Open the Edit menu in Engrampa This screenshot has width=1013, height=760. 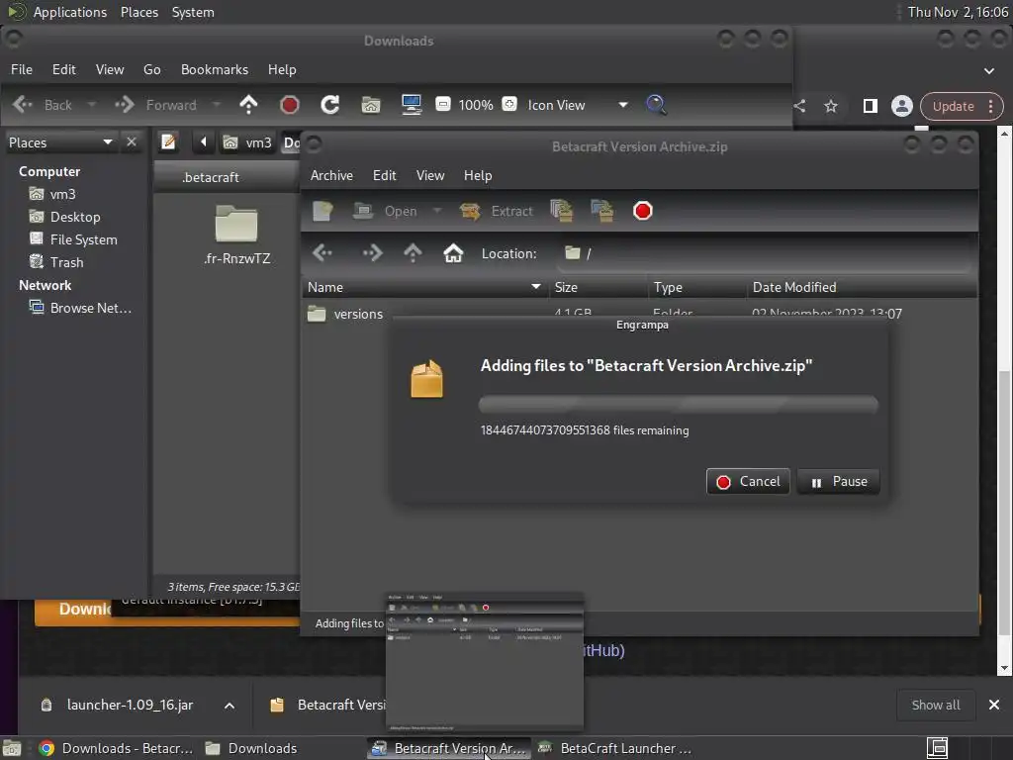pos(385,176)
